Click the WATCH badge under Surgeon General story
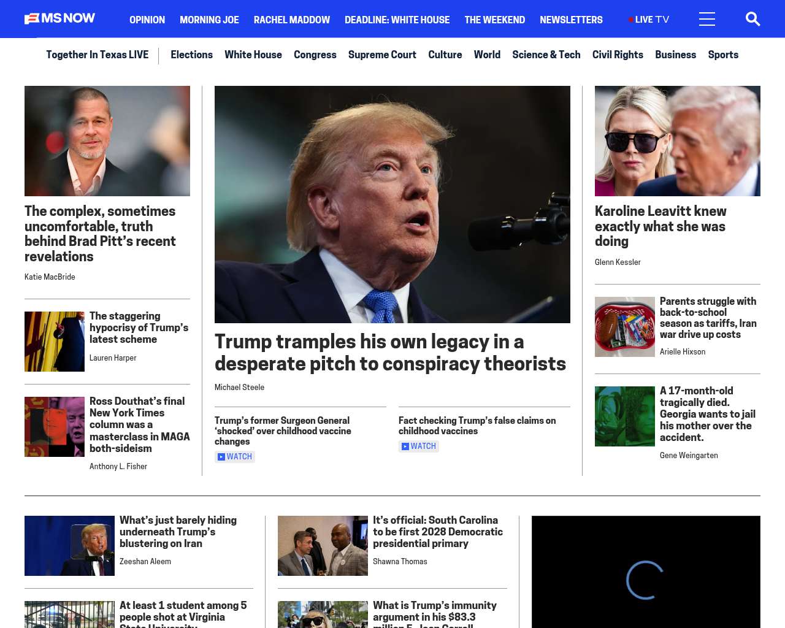This screenshot has width=785, height=628. tap(235, 457)
